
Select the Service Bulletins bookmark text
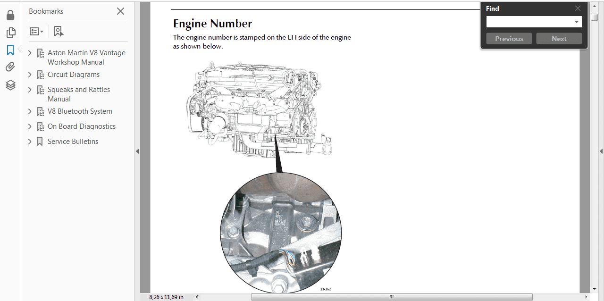[73, 142]
